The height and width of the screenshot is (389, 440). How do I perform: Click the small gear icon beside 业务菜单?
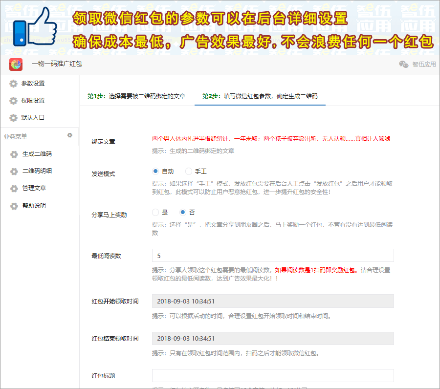tap(70, 135)
